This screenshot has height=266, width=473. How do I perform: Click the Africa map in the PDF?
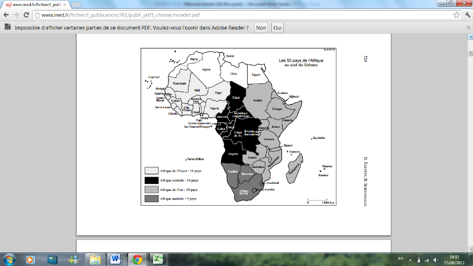tap(237, 127)
